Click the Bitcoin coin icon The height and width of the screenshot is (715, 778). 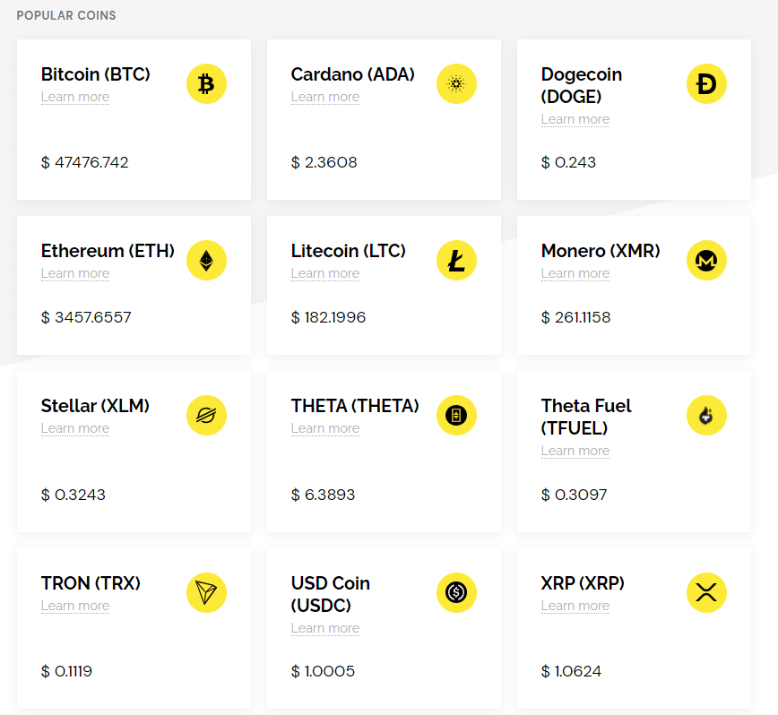pyautogui.click(x=206, y=84)
